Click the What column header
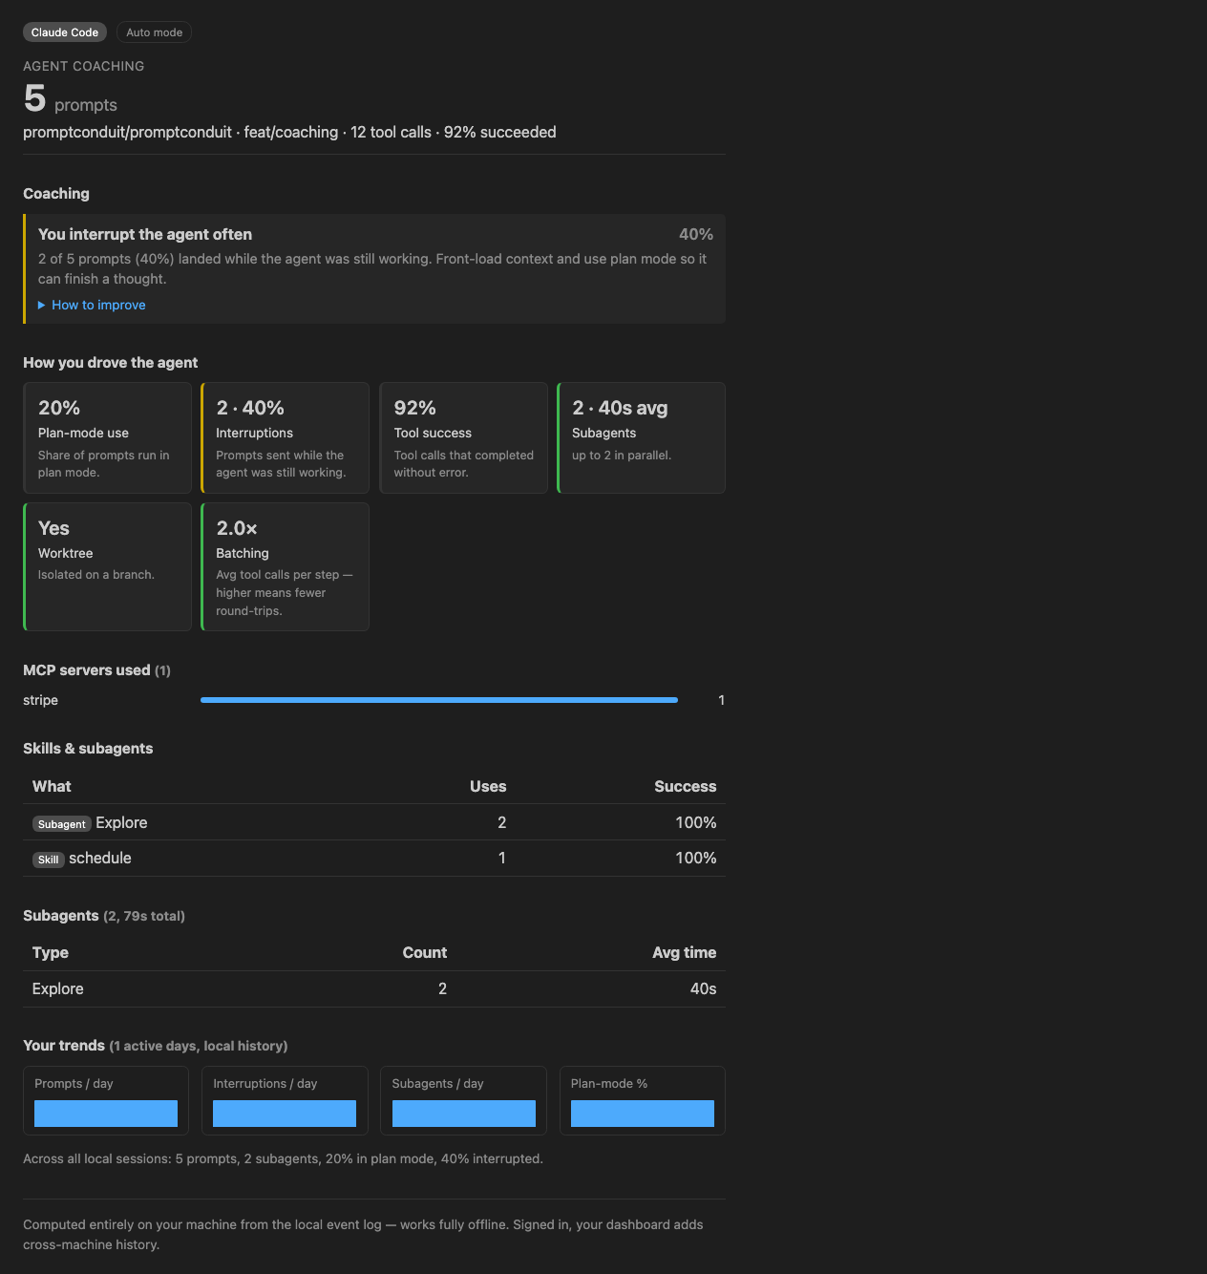Image resolution: width=1207 pixels, height=1274 pixels. (52, 786)
